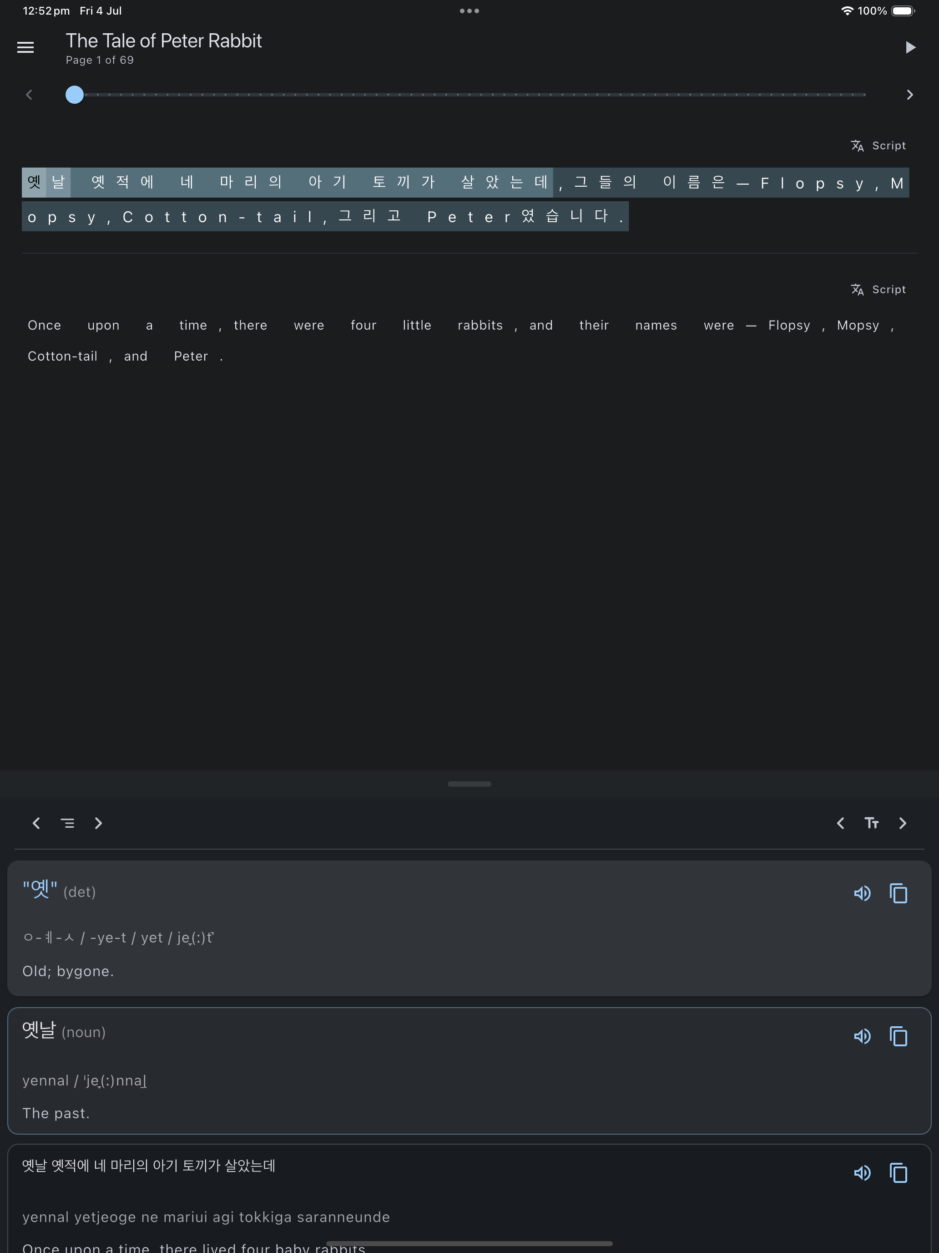Open the 옛날 (noun) definition card
The height and width of the screenshot is (1253, 939).
pos(469,1070)
